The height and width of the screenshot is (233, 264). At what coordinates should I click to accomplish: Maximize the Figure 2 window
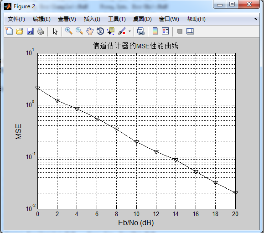tap(232, 4)
